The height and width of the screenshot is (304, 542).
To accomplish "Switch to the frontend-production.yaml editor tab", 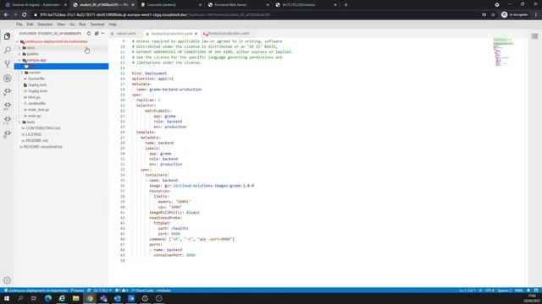I will [x=228, y=34].
